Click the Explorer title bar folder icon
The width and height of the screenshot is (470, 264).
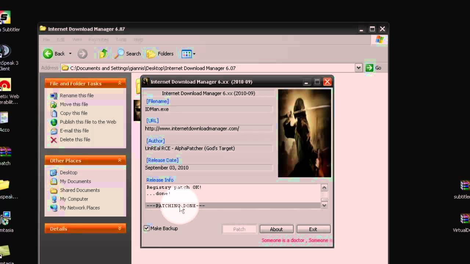click(43, 29)
